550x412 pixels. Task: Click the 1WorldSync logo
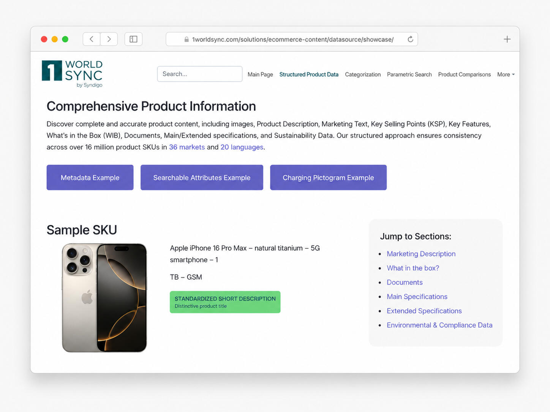[x=72, y=74]
